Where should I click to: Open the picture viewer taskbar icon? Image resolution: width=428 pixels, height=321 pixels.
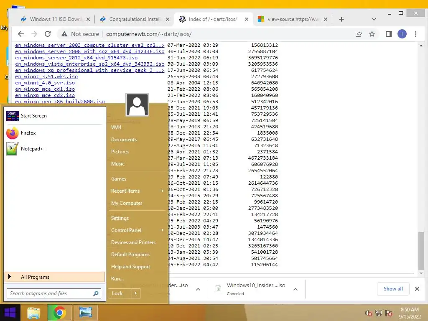click(x=85, y=313)
